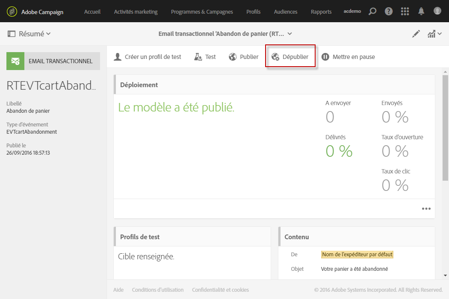Expand the chevron beside the reports chart
The width and height of the screenshot is (449, 299).
pyautogui.click(x=440, y=34)
